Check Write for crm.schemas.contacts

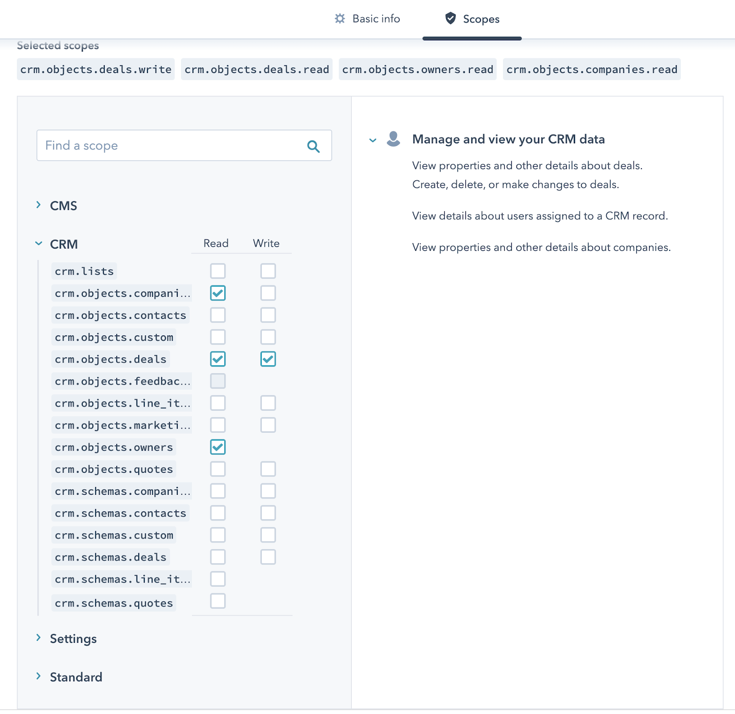point(268,513)
